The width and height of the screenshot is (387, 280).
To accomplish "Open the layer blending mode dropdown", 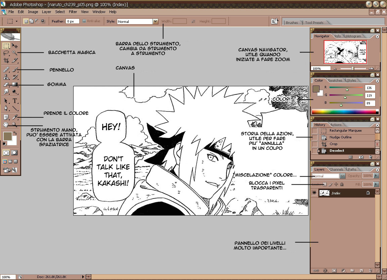I will [342, 176].
